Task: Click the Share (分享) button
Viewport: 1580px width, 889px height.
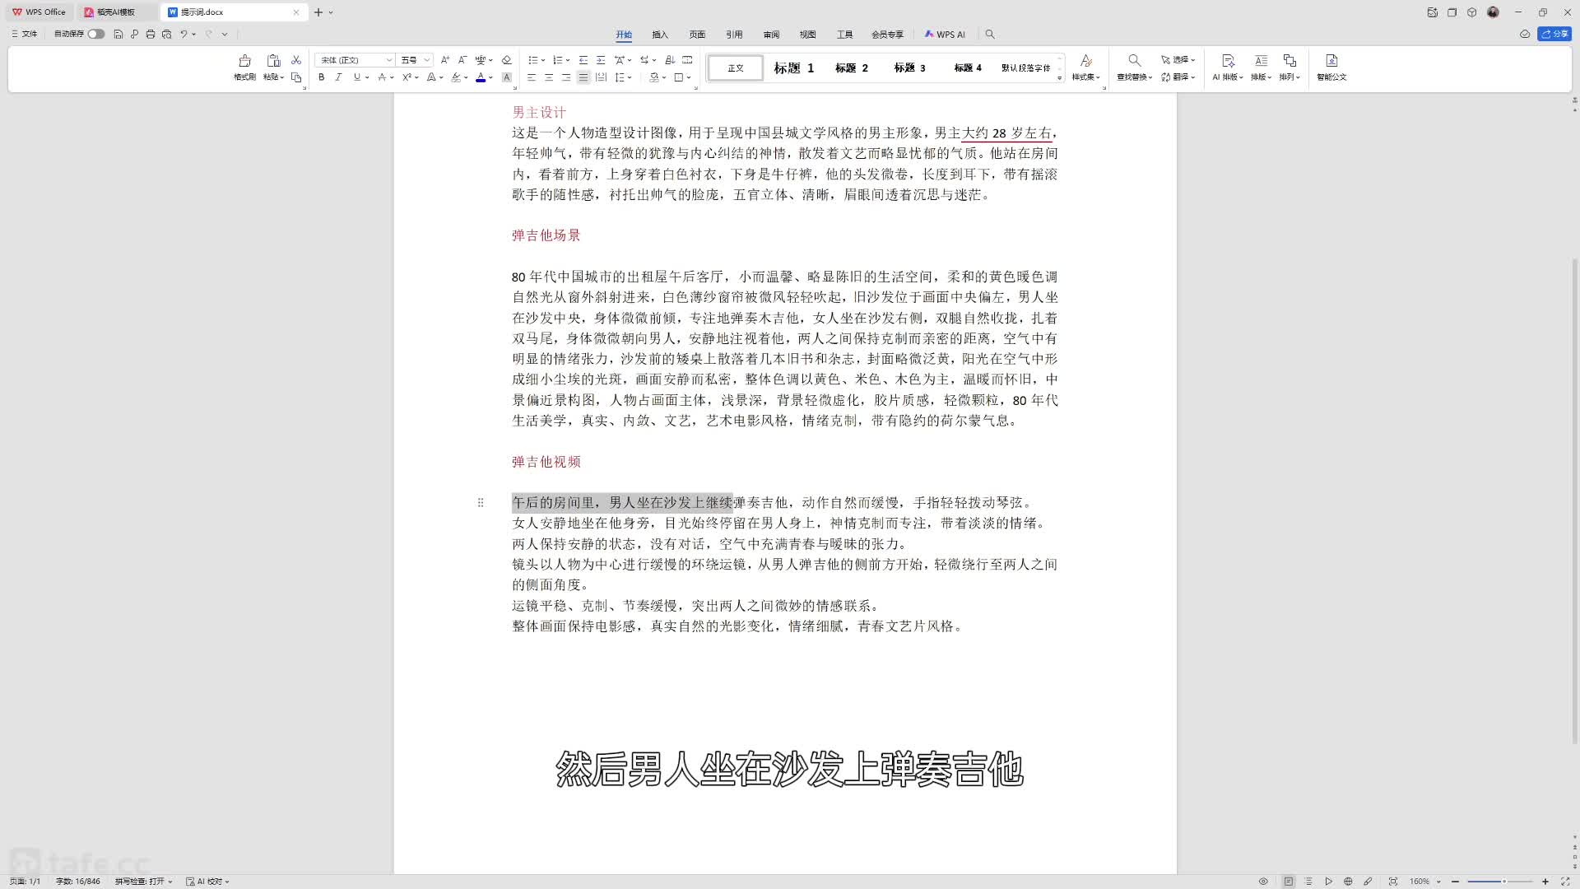Action: tap(1554, 35)
